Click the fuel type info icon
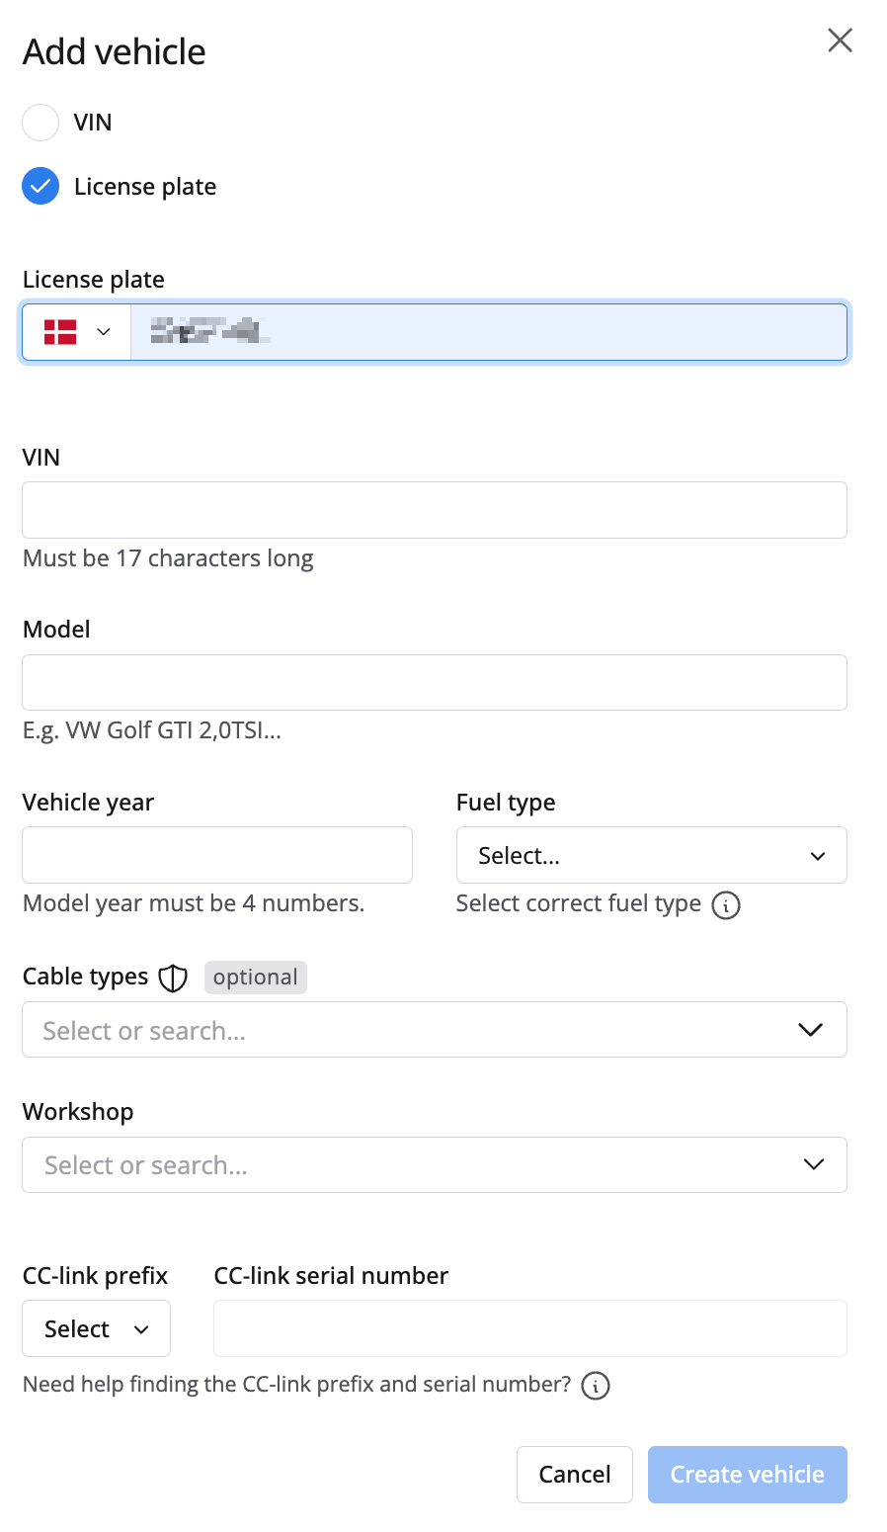 coord(726,904)
